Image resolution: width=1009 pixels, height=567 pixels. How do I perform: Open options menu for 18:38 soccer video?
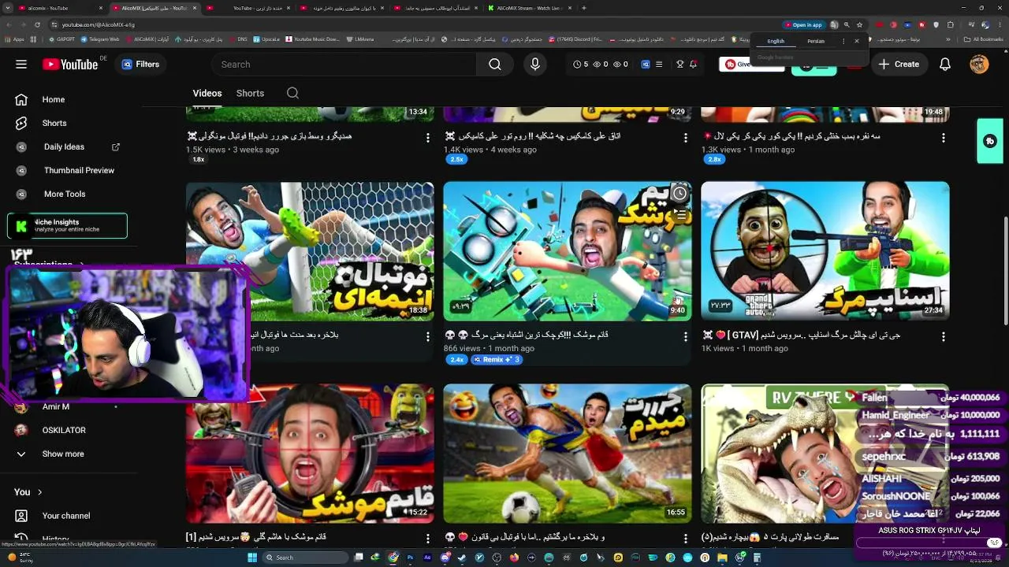[x=428, y=336]
